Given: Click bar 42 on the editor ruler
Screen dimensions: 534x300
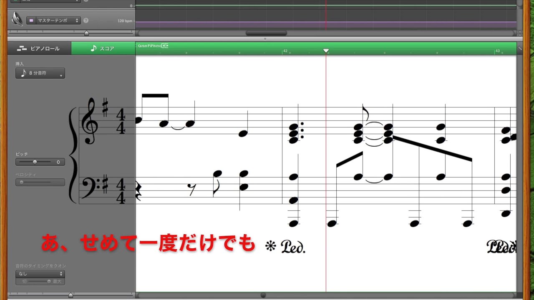Looking at the screenshot, I should pos(285,51).
